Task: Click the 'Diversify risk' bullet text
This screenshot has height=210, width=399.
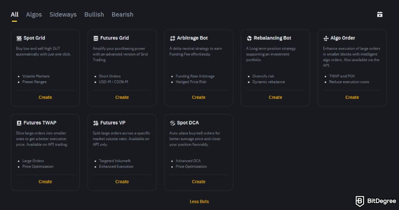Action: point(263,76)
